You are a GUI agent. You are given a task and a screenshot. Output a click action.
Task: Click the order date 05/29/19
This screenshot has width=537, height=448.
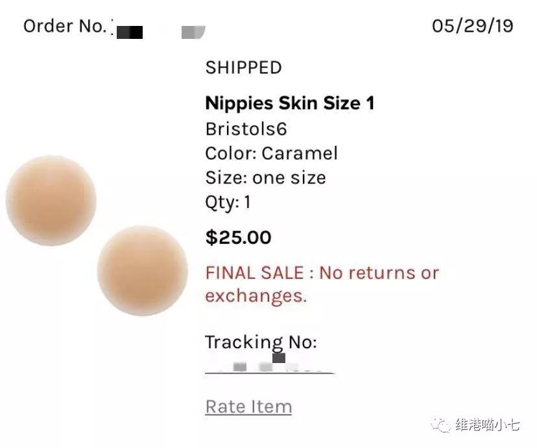pyautogui.click(x=473, y=26)
